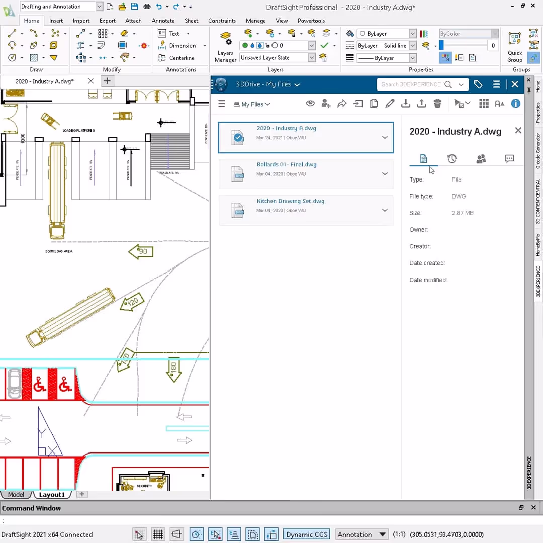Image resolution: width=543 pixels, height=543 pixels.
Task: Toggle the Grid display in status bar
Action: (158, 534)
